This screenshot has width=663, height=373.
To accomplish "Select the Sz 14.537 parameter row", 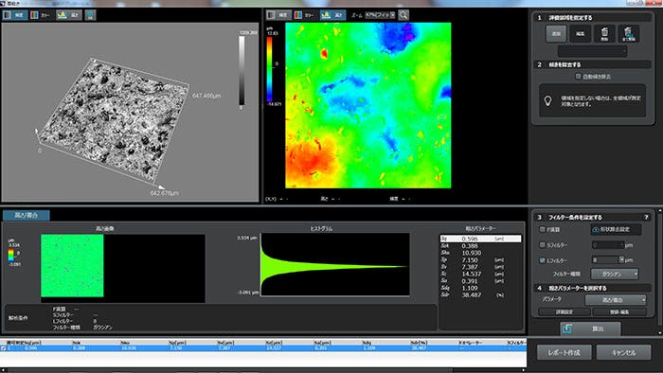I will (480, 274).
